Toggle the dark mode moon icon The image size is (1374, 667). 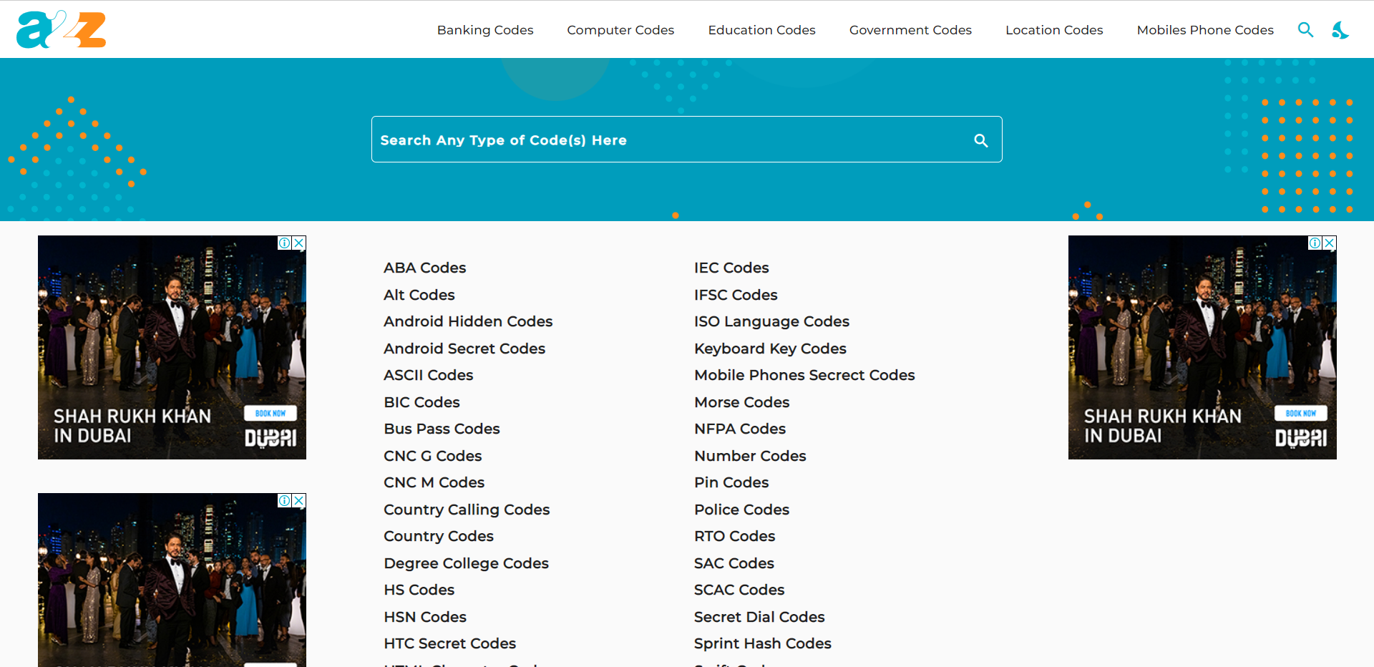click(1340, 30)
